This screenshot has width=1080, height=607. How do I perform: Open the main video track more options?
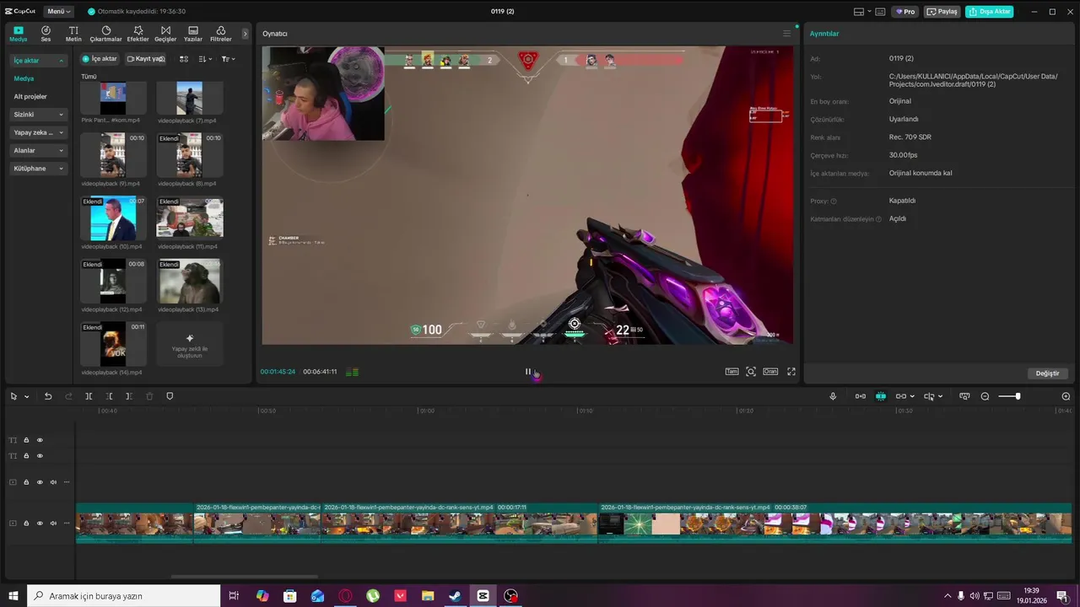pos(67,524)
